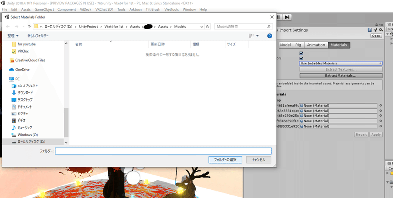The image size is (393, 198).
Task: Click フォルダーの選択 button
Action: tap(225, 160)
